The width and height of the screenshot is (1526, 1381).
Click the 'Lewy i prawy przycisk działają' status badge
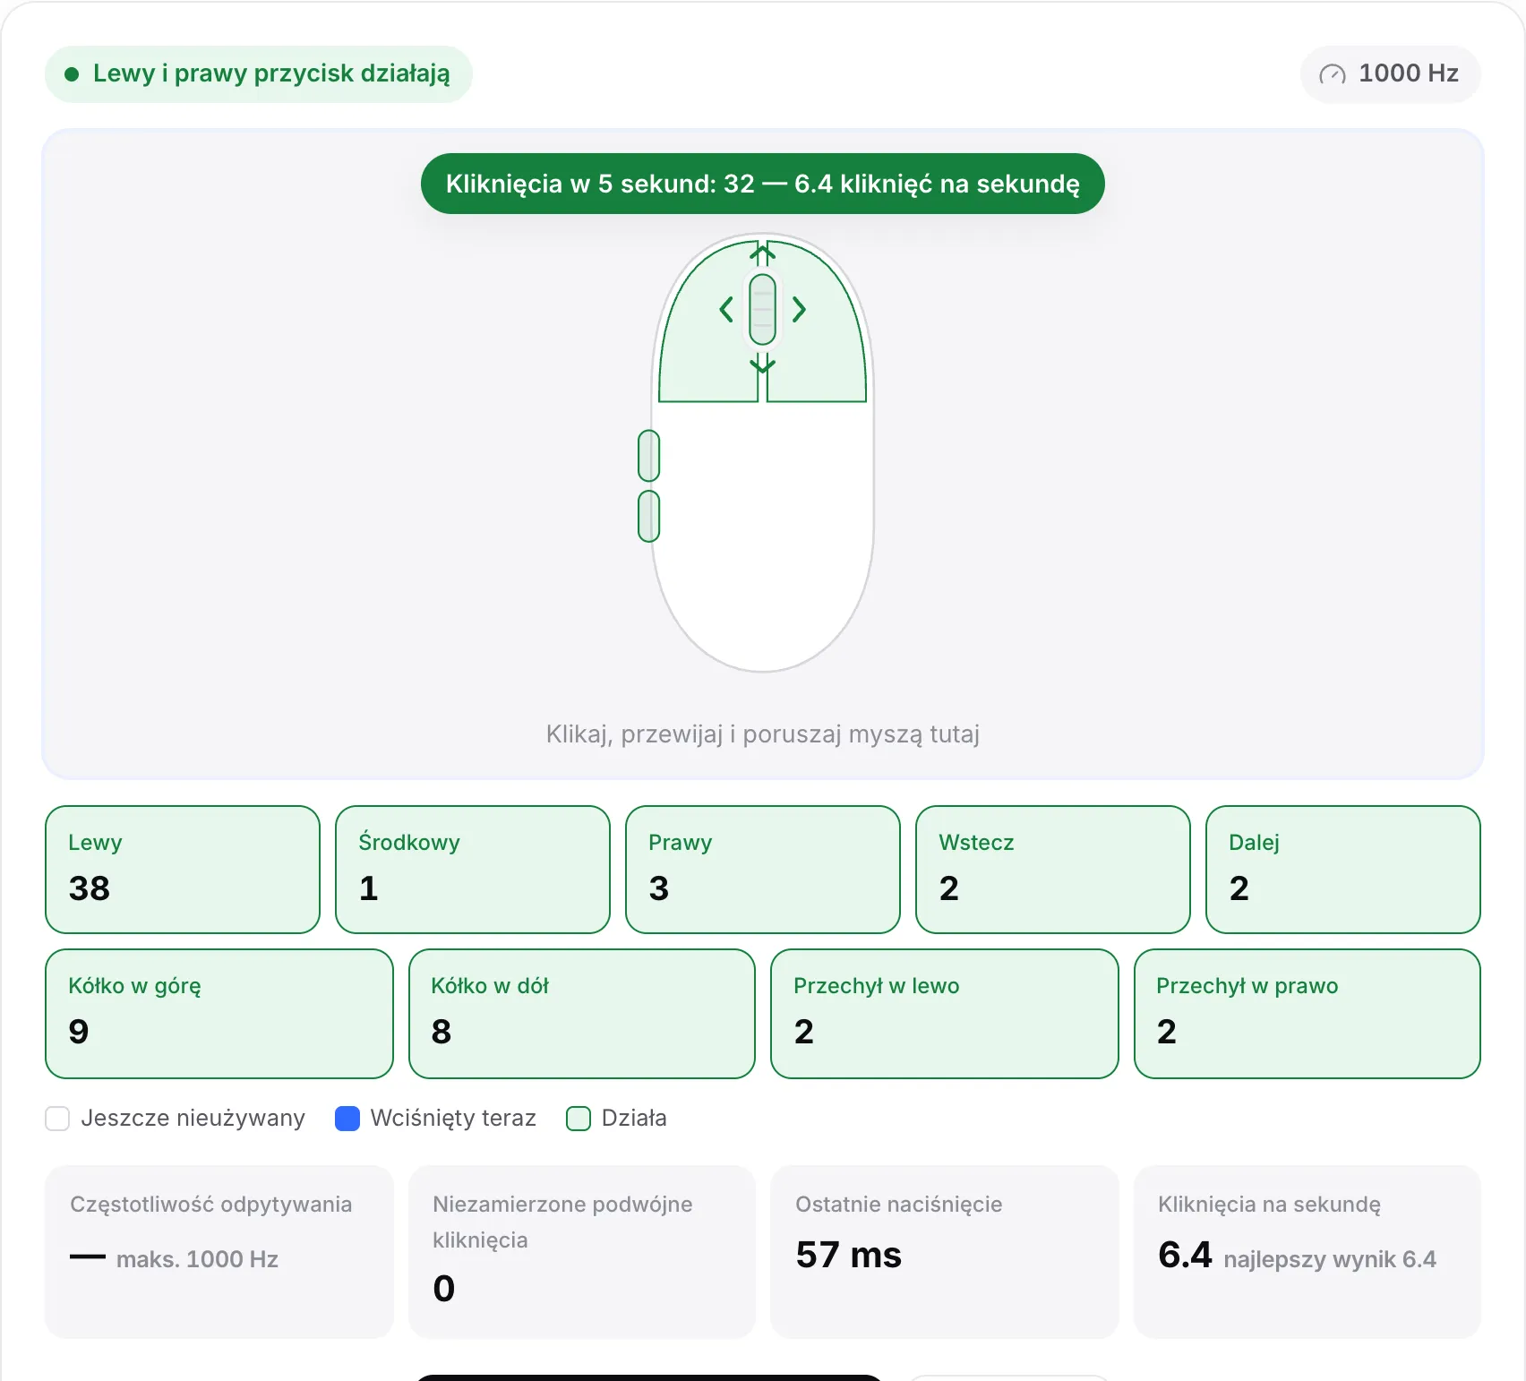[x=259, y=74]
